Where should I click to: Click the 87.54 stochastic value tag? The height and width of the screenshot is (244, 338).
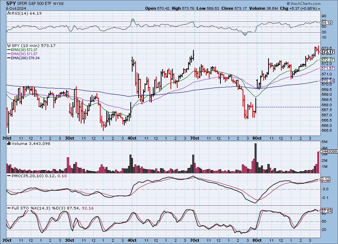click(x=326, y=211)
